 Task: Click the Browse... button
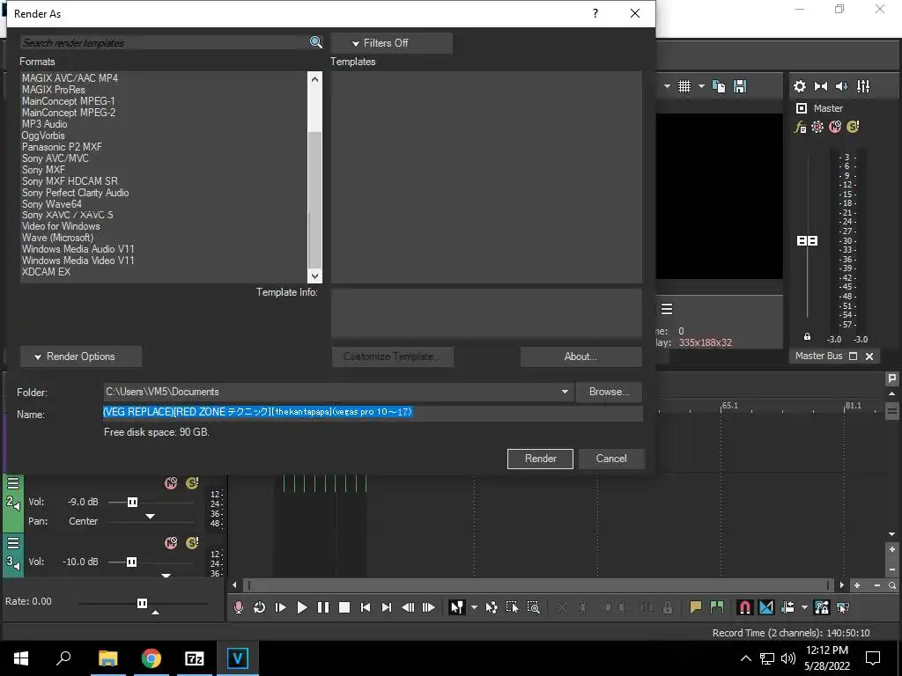coord(609,392)
